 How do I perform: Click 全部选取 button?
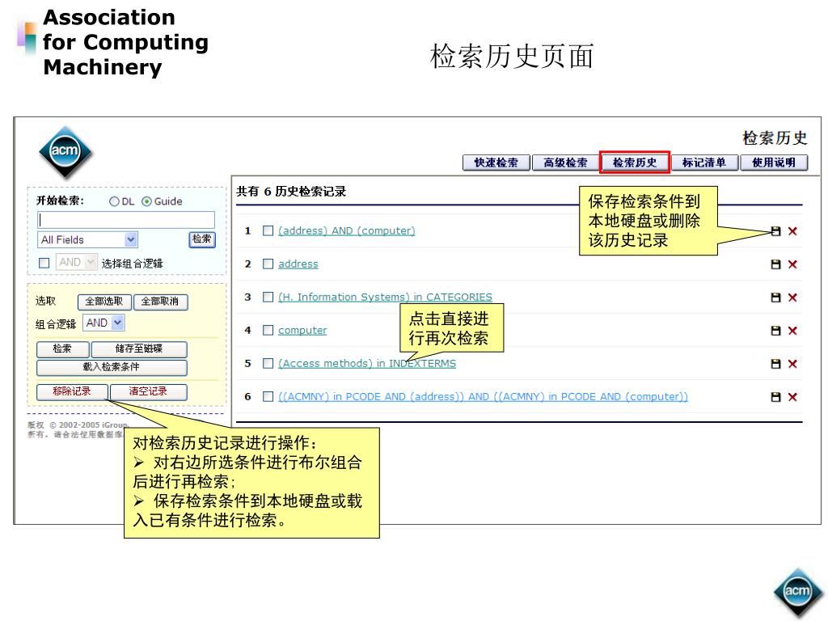104,302
